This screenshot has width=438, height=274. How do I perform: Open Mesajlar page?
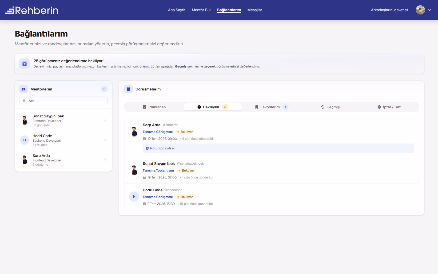coord(255,10)
